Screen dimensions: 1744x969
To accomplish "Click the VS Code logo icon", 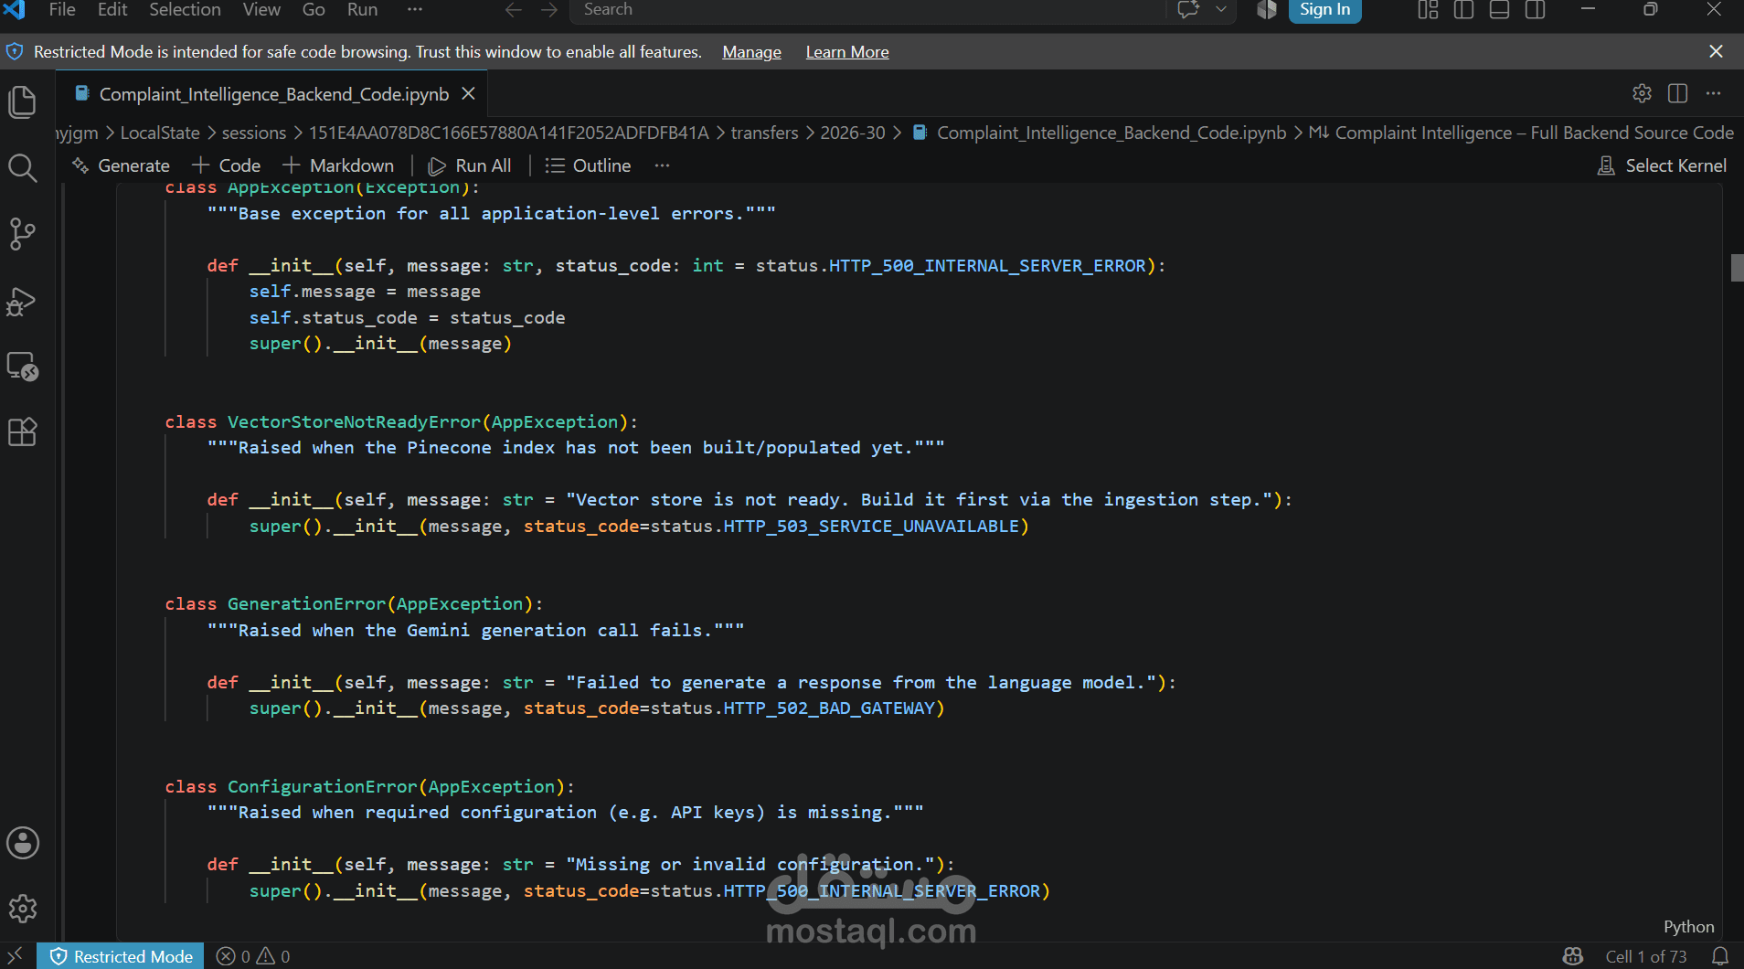I will click(x=16, y=9).
